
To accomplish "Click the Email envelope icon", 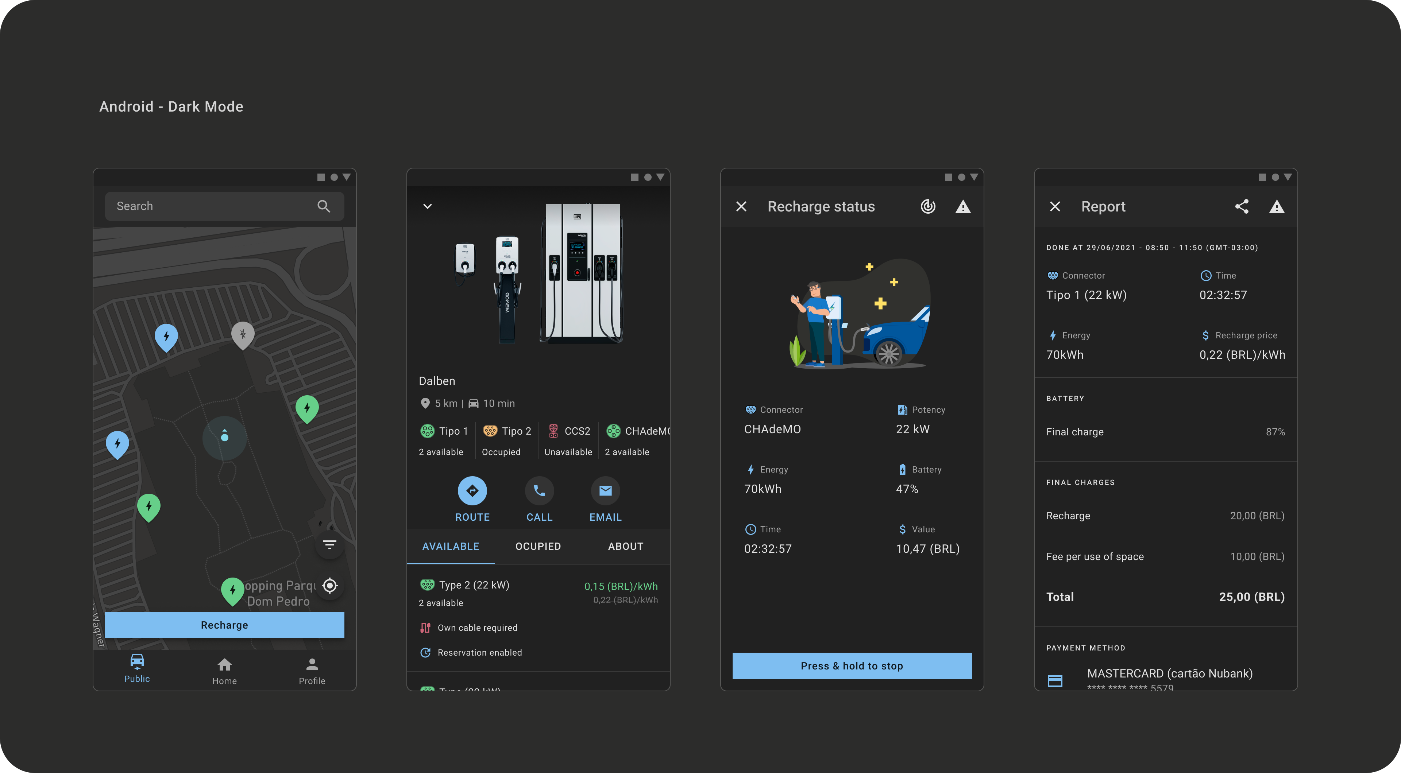I will pyautogui.click(x=605, y=491).
